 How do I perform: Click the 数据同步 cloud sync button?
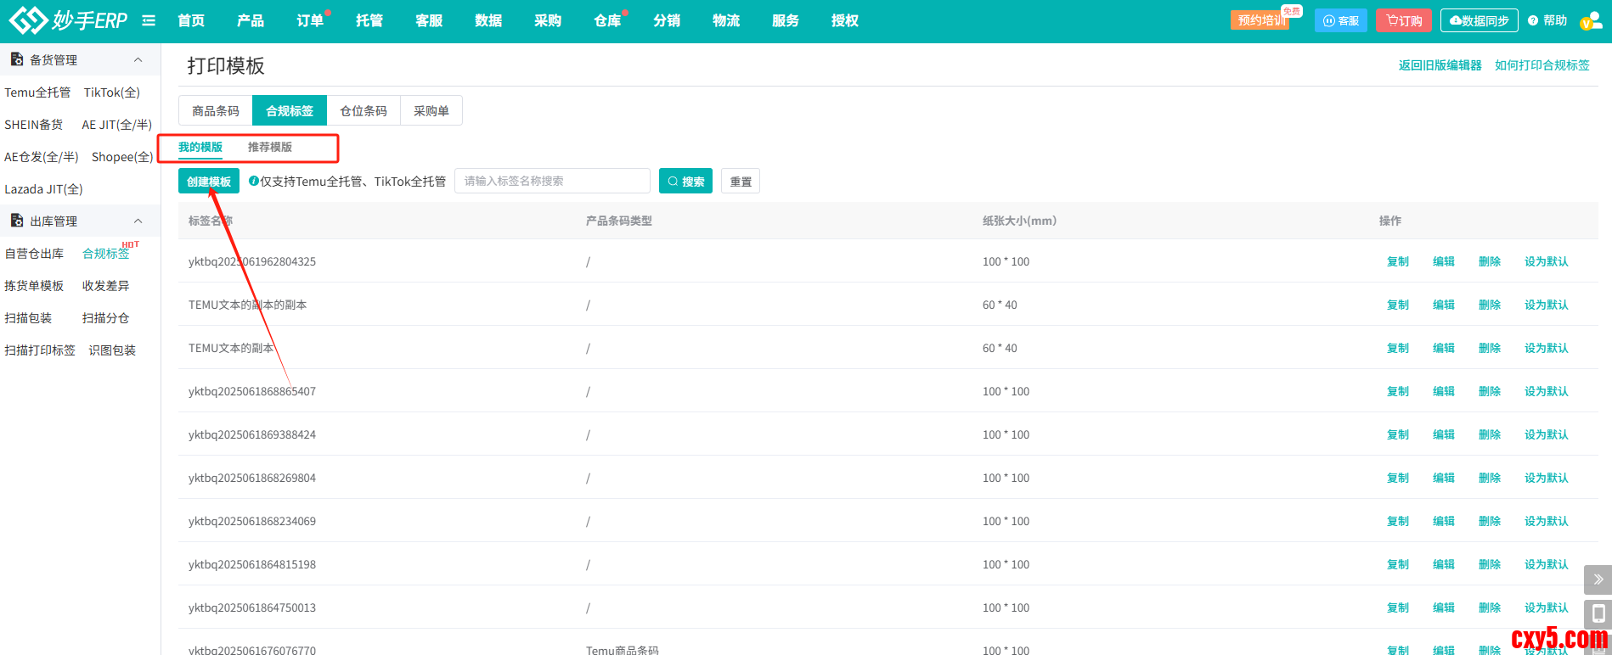1479,20
